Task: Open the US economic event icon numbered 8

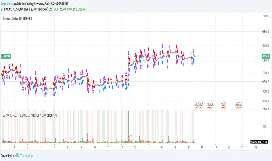Action: 200,105
